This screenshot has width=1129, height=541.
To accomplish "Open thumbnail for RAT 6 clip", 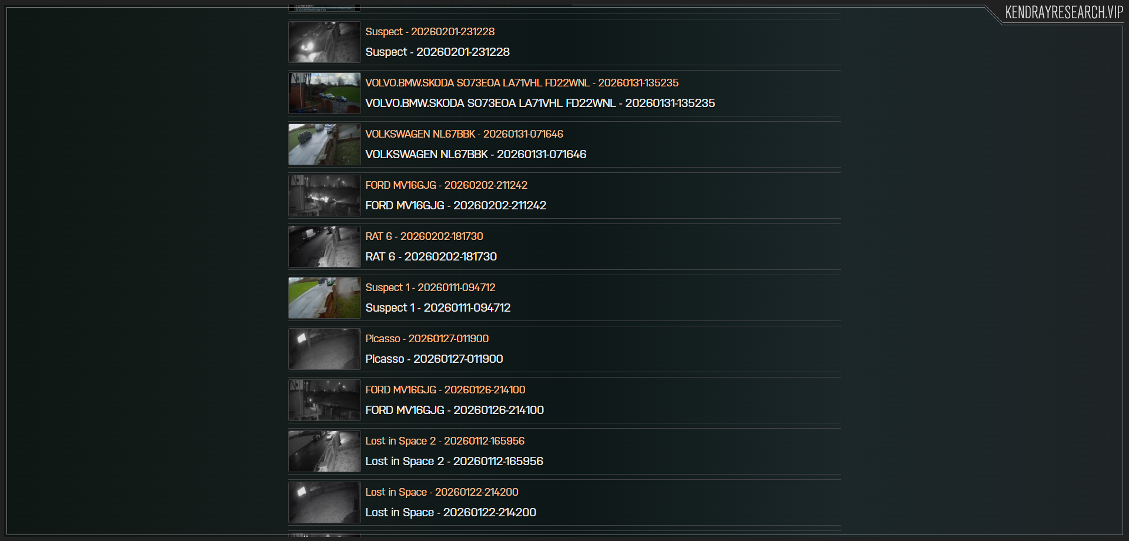I will tap(325, 247).
